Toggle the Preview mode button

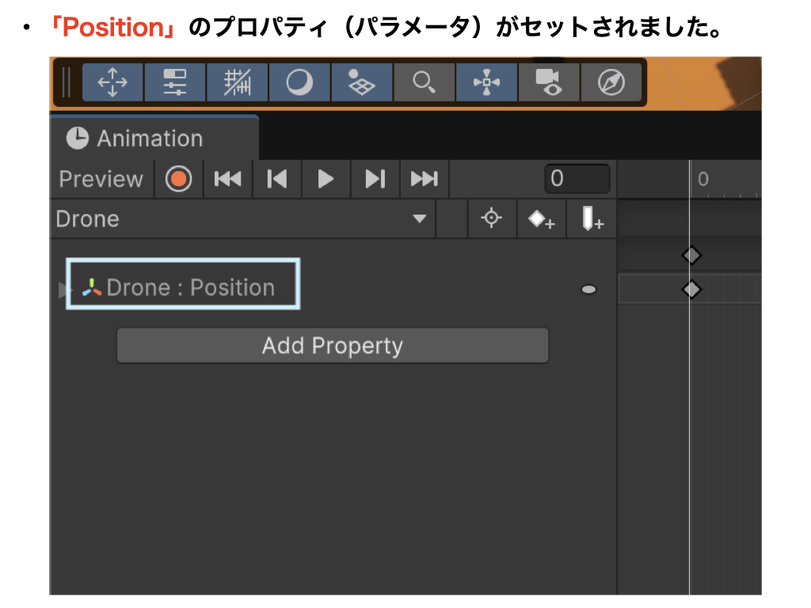click(101, 179)
